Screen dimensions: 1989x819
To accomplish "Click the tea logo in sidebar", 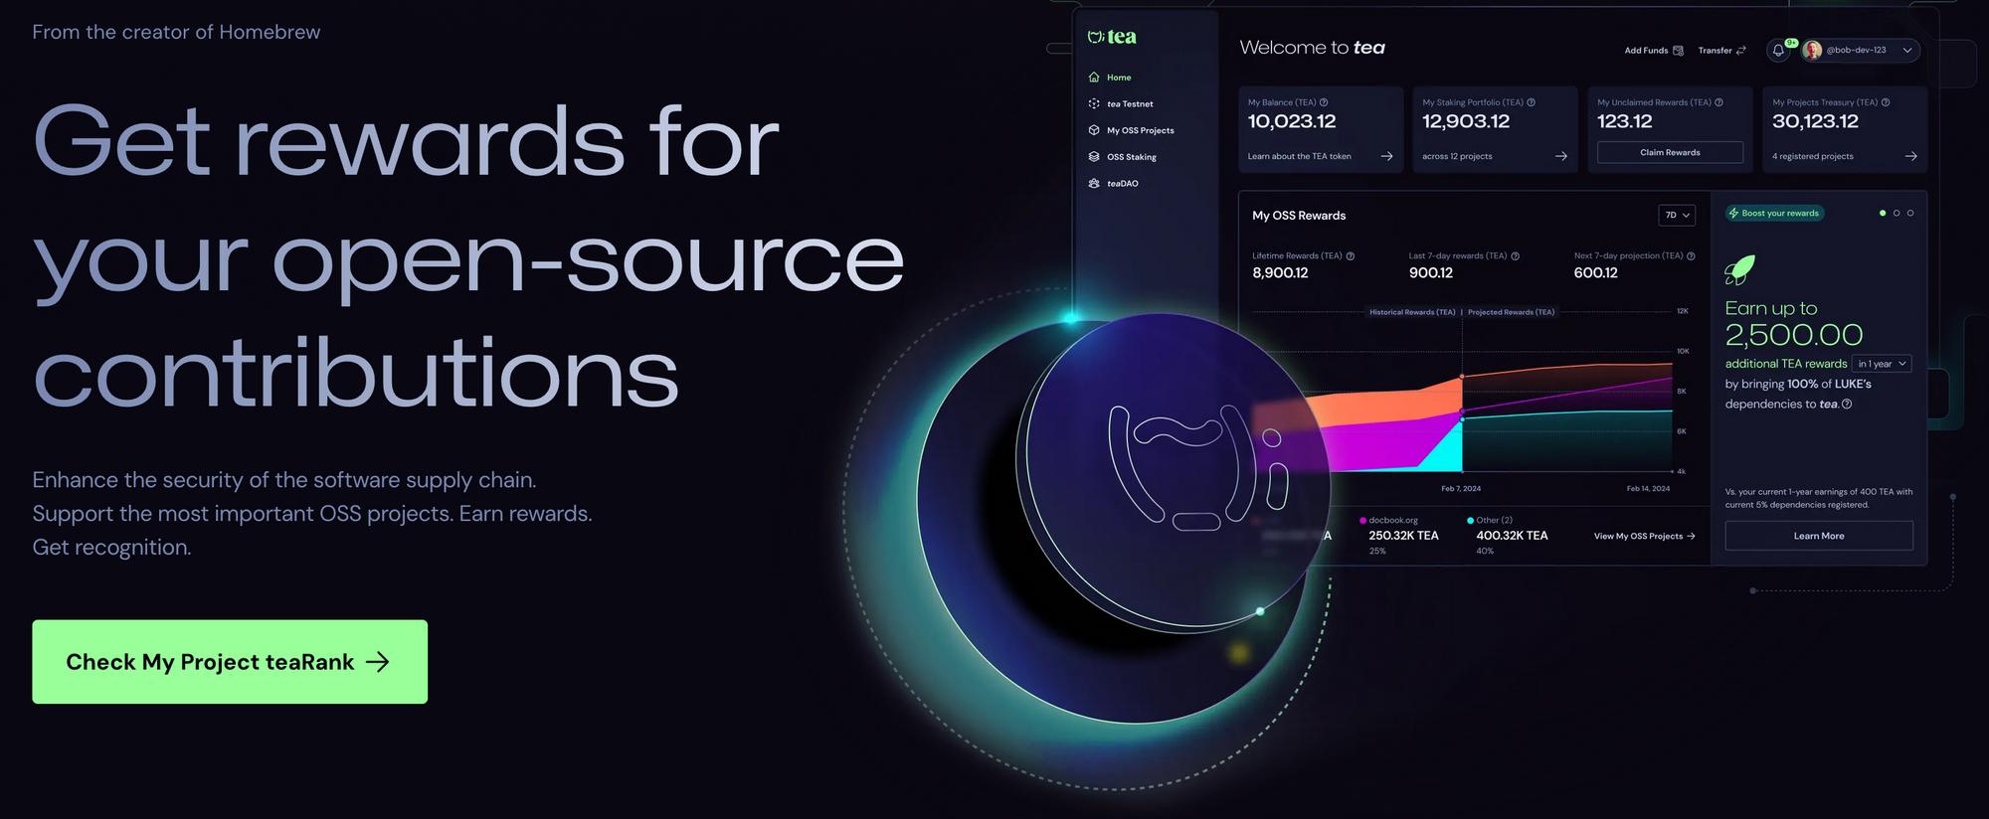I will tap(1112, 37).
